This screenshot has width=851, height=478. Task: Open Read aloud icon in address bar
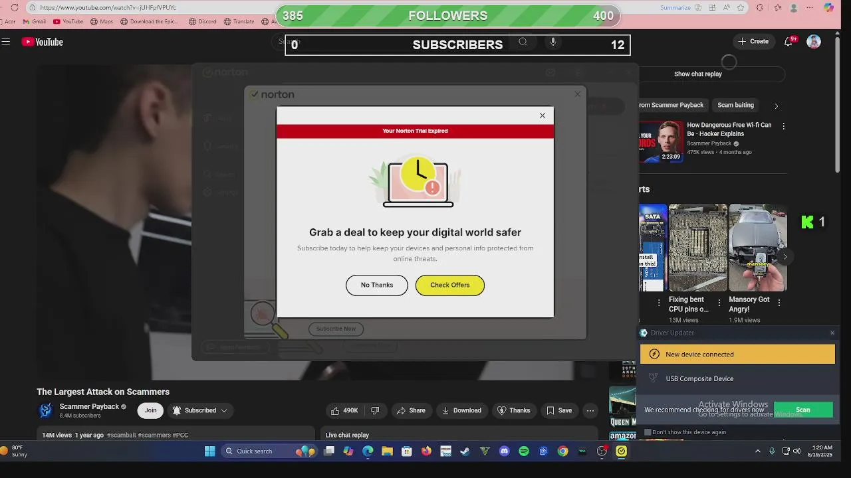point(727,7)
